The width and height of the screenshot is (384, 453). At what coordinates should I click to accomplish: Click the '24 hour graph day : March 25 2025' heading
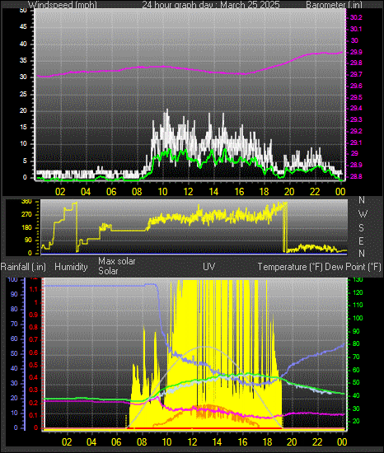[211, 5]
